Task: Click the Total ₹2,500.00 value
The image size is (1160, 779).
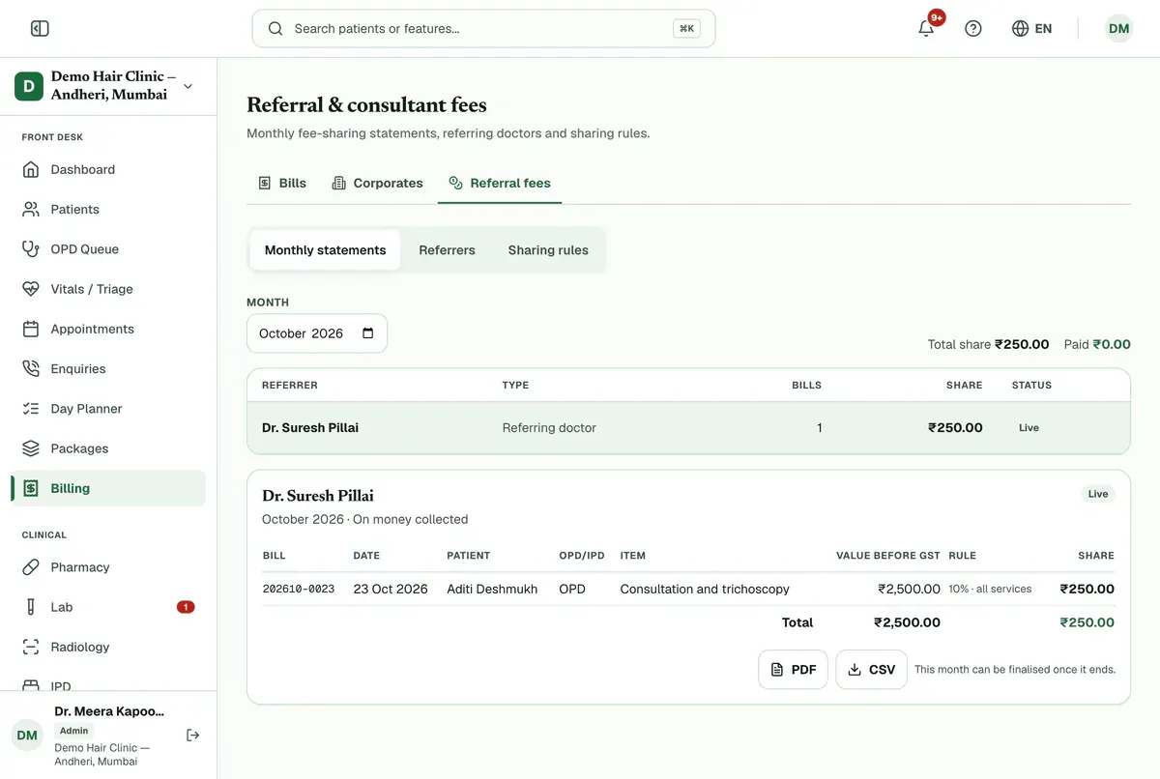Action: point(907,622)
